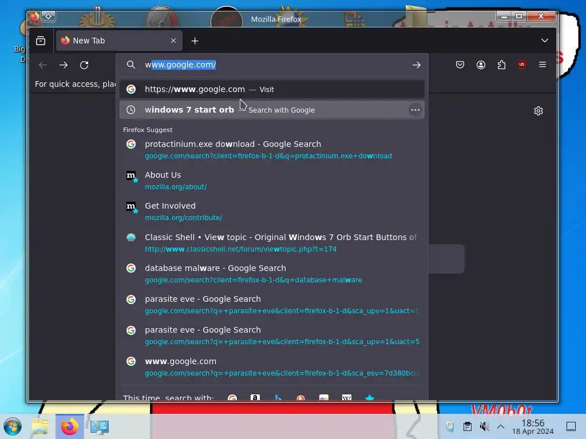Select 'windows 7 start orb' search suggestion
586x439 pixels.
point(272,110)
